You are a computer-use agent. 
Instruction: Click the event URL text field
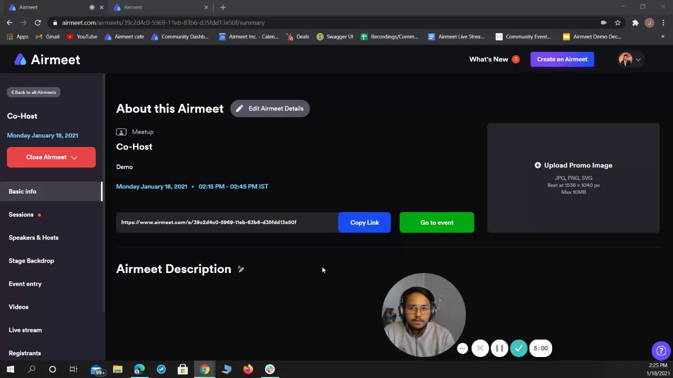click(227, 223)
